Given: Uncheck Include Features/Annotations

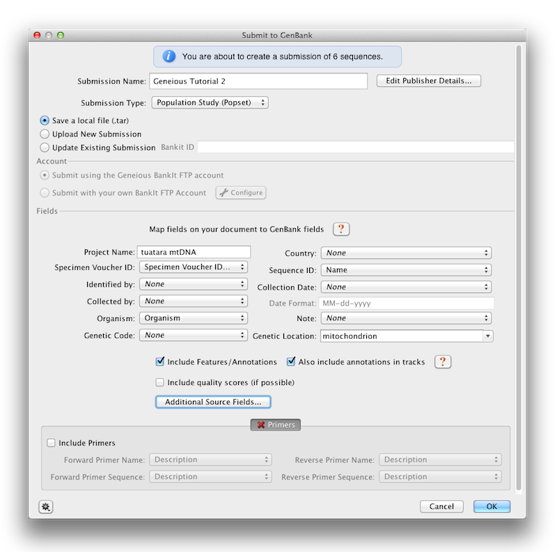Looking at the screenshot, I should (x=159, y=361).
